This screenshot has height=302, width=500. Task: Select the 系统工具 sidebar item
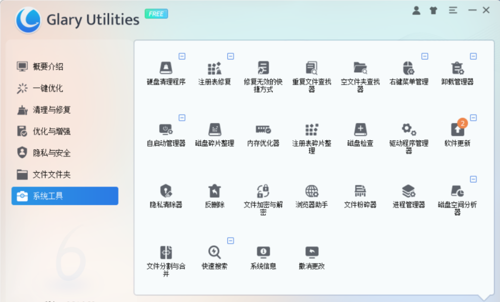pos(65,196)
